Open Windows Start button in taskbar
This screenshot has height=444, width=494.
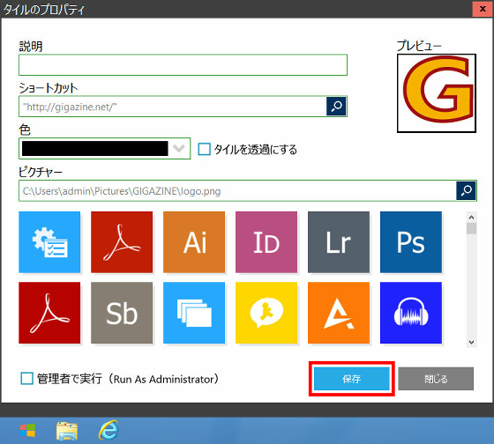click(27, 431)
